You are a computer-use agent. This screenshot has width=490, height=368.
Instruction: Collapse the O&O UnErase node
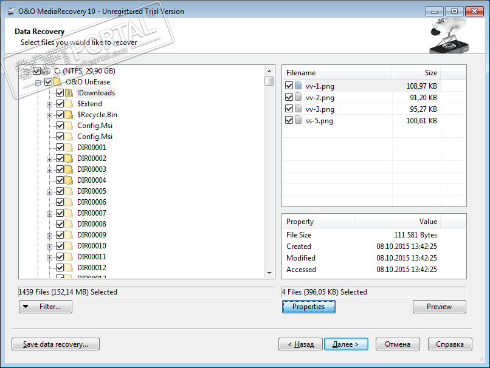point(38,83)
